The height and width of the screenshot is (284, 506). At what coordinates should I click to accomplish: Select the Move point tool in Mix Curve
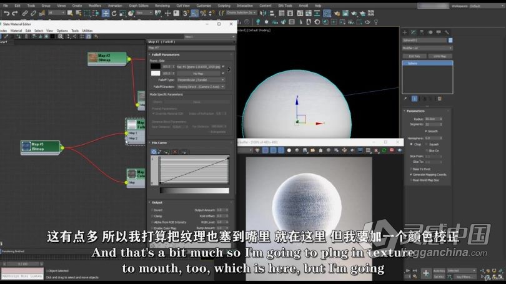tap(154, 152)
